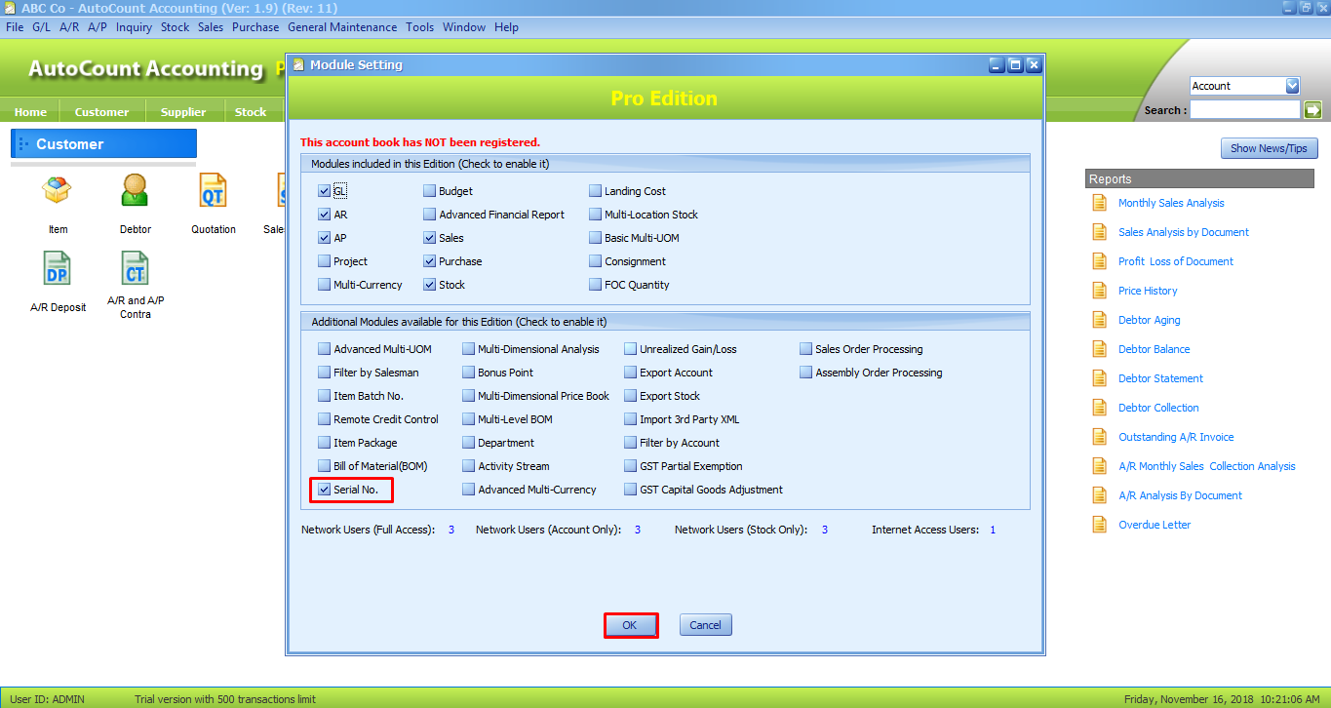The height and width of the screenshot is (708, 1331).
Task: Click the Debtor Balance report icon
Action: (1100, 349)
